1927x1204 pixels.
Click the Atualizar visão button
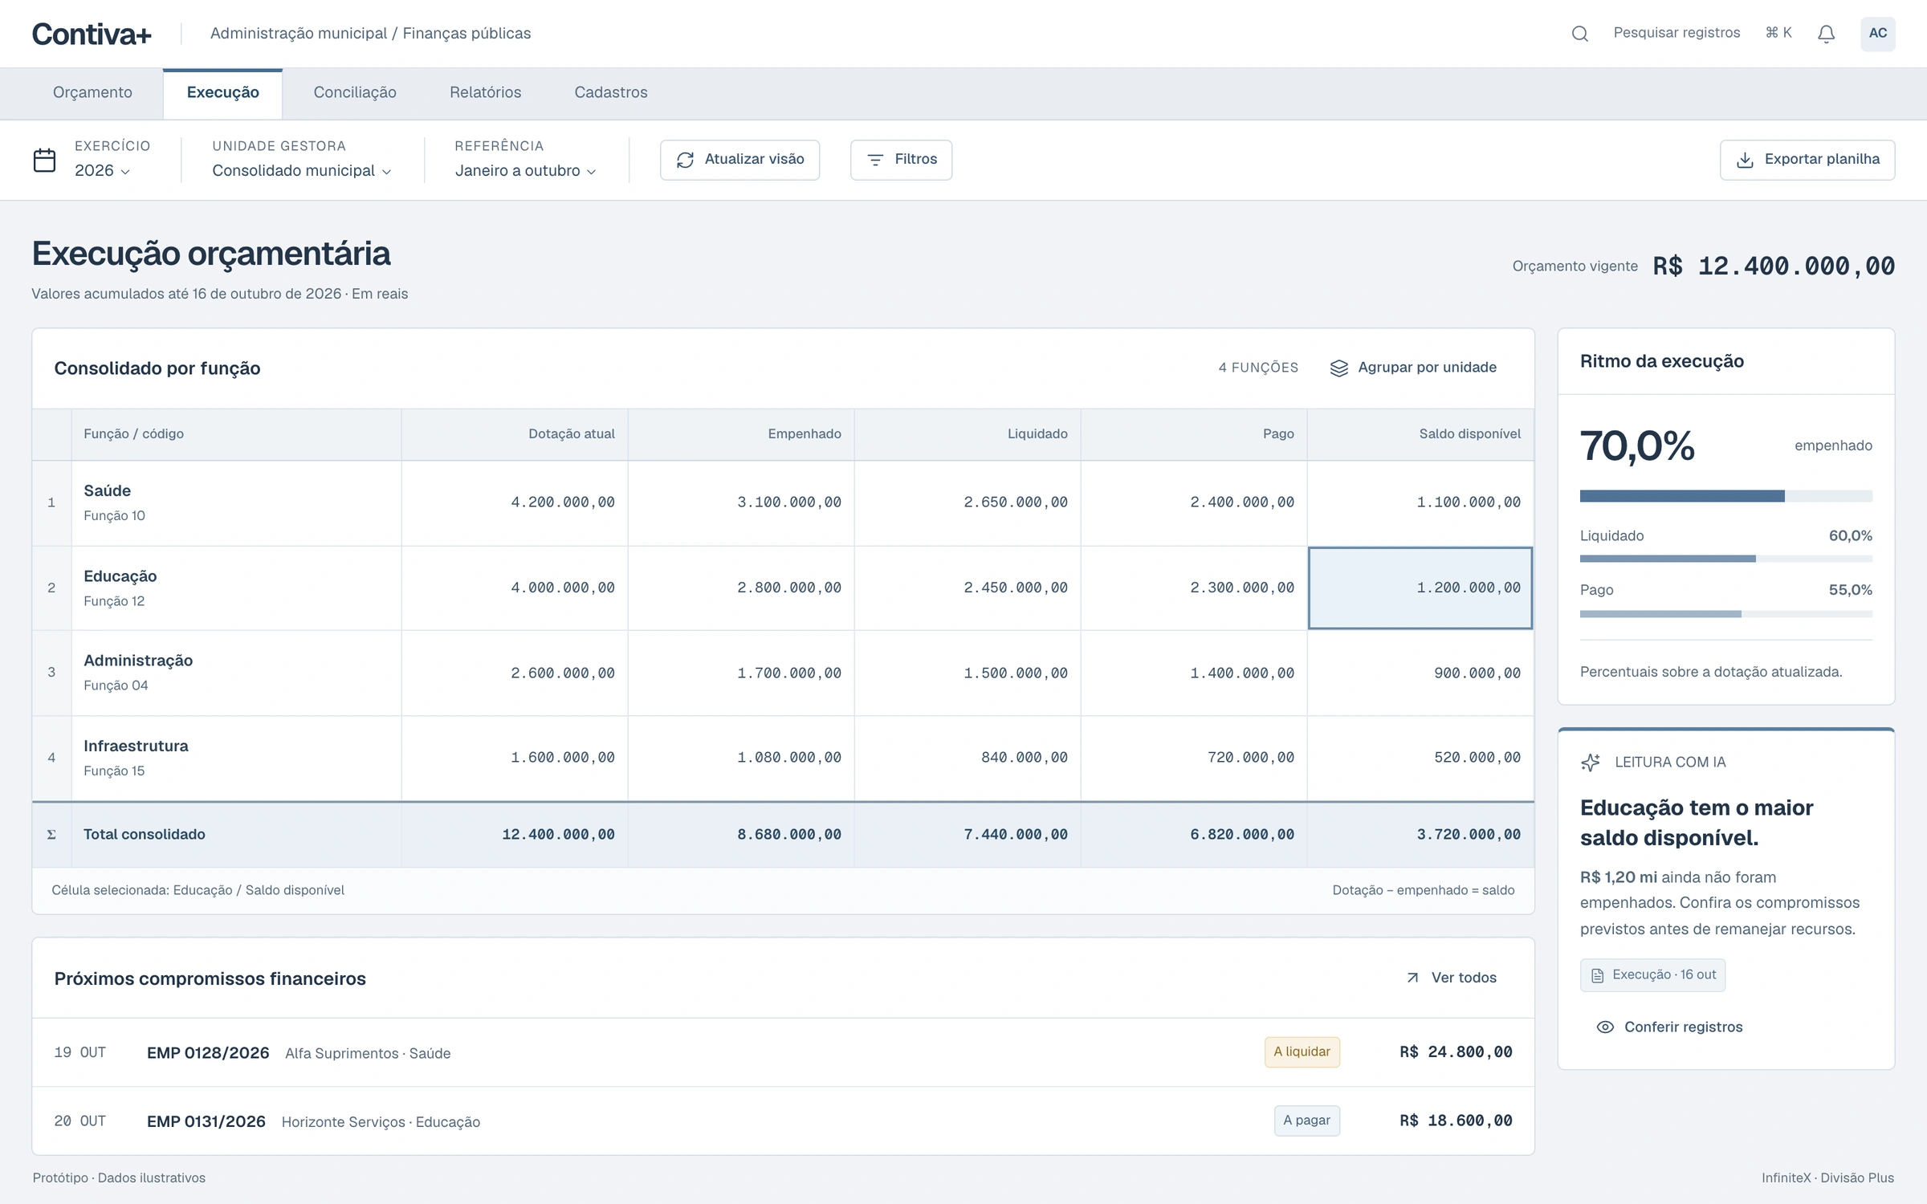coord(739,160)
